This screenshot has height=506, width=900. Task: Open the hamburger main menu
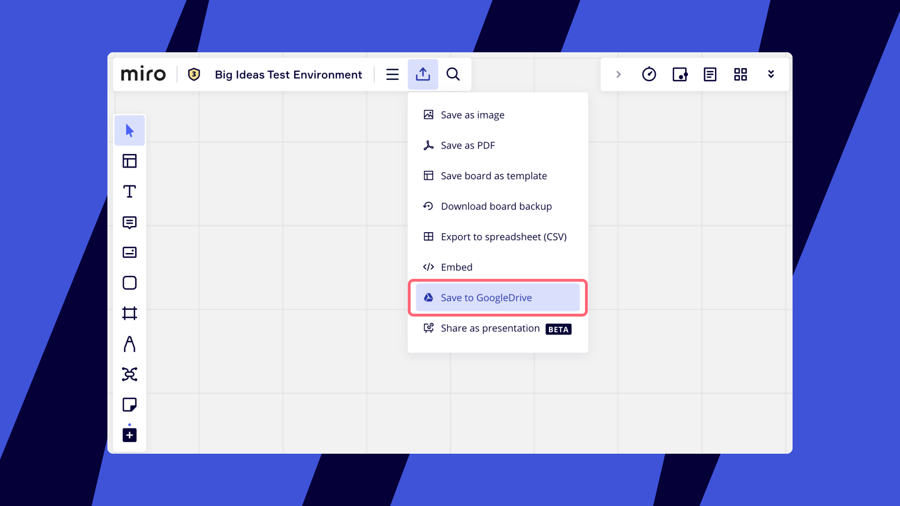[x=393, y=74]
